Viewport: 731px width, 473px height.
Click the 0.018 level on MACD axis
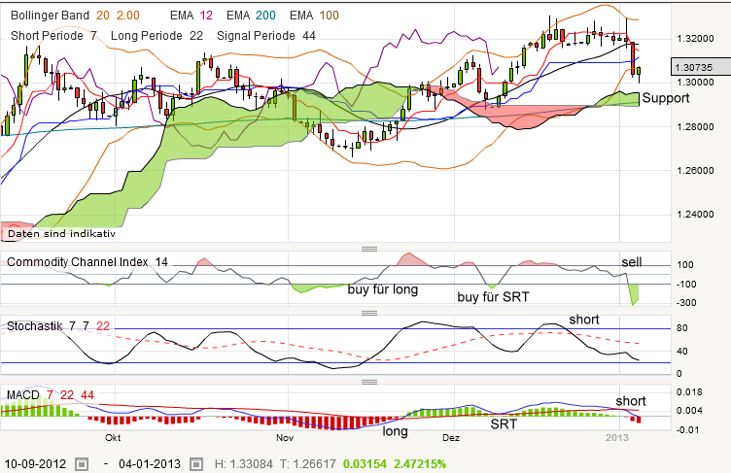[x=688, y=392]
